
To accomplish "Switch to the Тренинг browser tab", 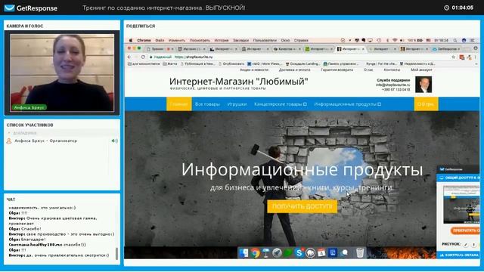I will point(160,48).
